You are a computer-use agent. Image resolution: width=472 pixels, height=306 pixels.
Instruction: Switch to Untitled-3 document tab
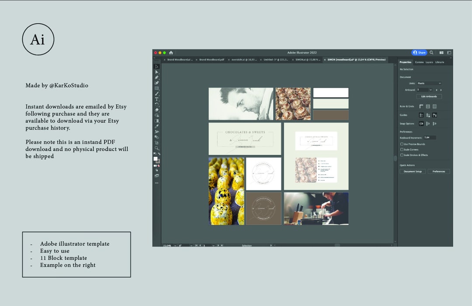pyautogui.click(x=276, y=60)
